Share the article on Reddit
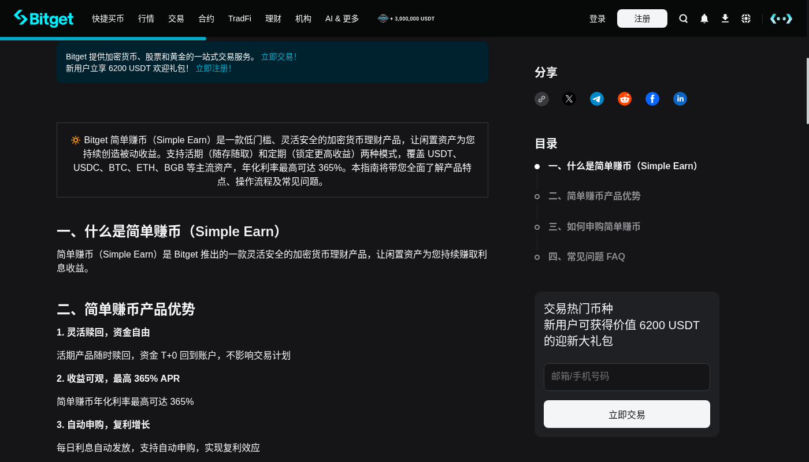 coord(625,99)
